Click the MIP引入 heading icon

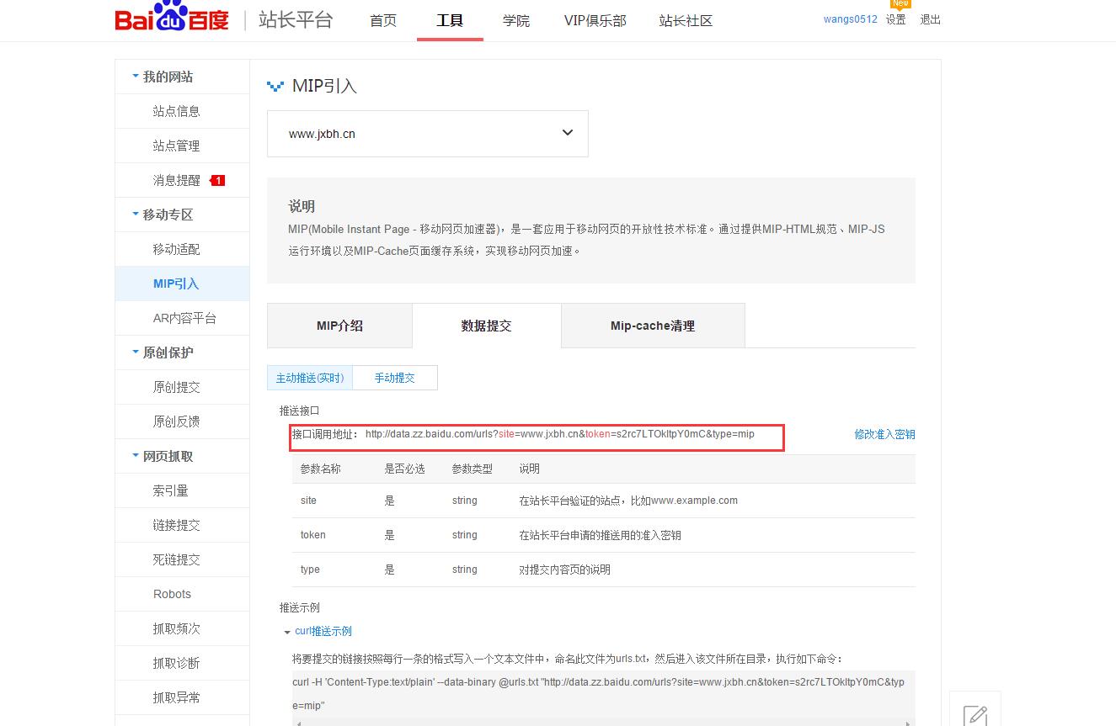[x=275, y=86]
